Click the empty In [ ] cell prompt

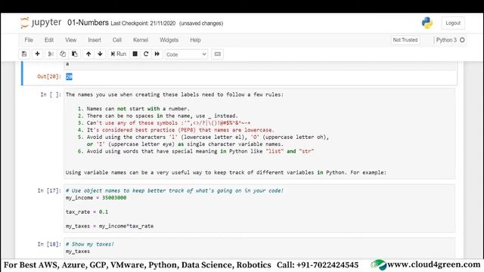(x=51, y=94)
